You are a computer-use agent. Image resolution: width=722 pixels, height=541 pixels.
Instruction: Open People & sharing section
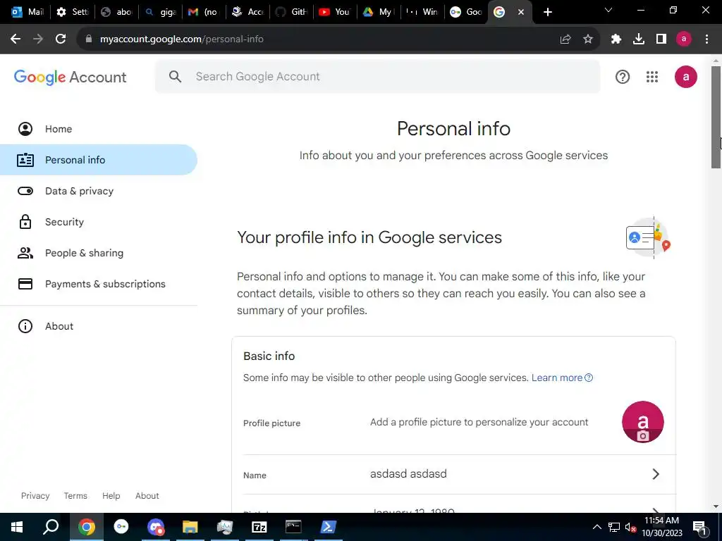tap(99, 253)
